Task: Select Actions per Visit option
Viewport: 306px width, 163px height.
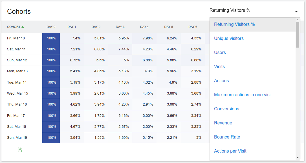Action: (230, 151)
